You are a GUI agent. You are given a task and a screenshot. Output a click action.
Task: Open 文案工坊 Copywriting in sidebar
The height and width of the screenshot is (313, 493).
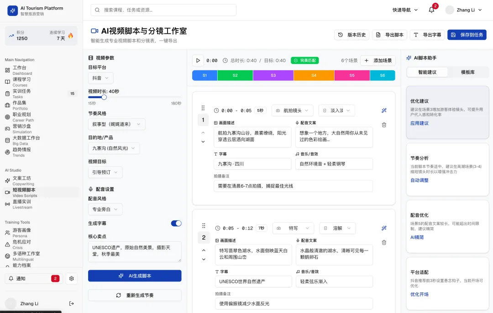click(x=41, y=181)
